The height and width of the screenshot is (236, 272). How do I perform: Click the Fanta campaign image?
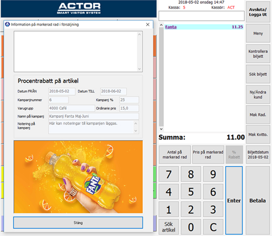78,177
